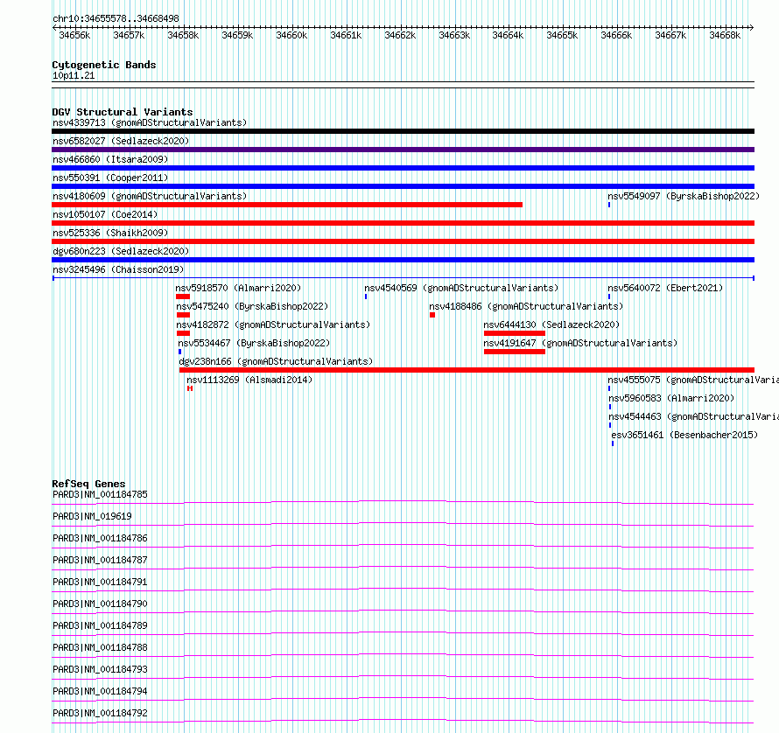Screen dimensions: 779x733
Task: Open nsv4544463 variant label
Action: (x=693, y=416)
